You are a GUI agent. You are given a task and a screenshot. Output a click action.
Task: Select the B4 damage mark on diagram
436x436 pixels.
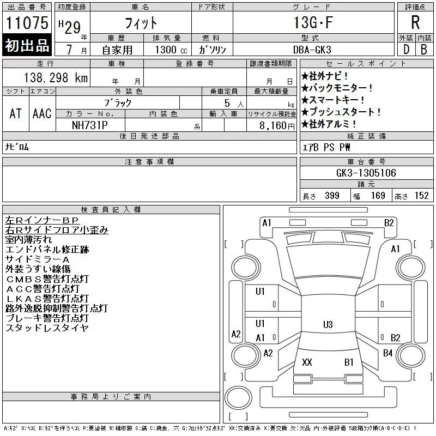pos(388,353)
